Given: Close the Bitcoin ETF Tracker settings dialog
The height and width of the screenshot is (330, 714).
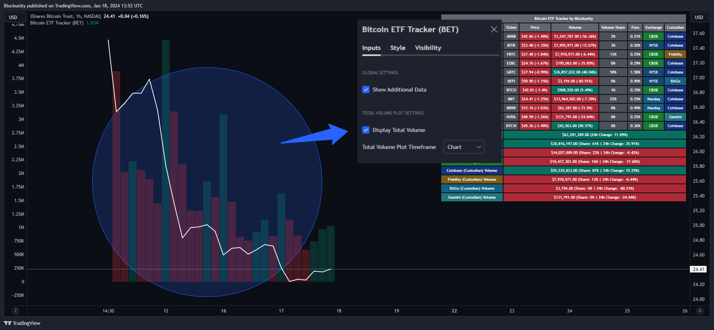Looking at the screenshot, I should click(494, 30).
